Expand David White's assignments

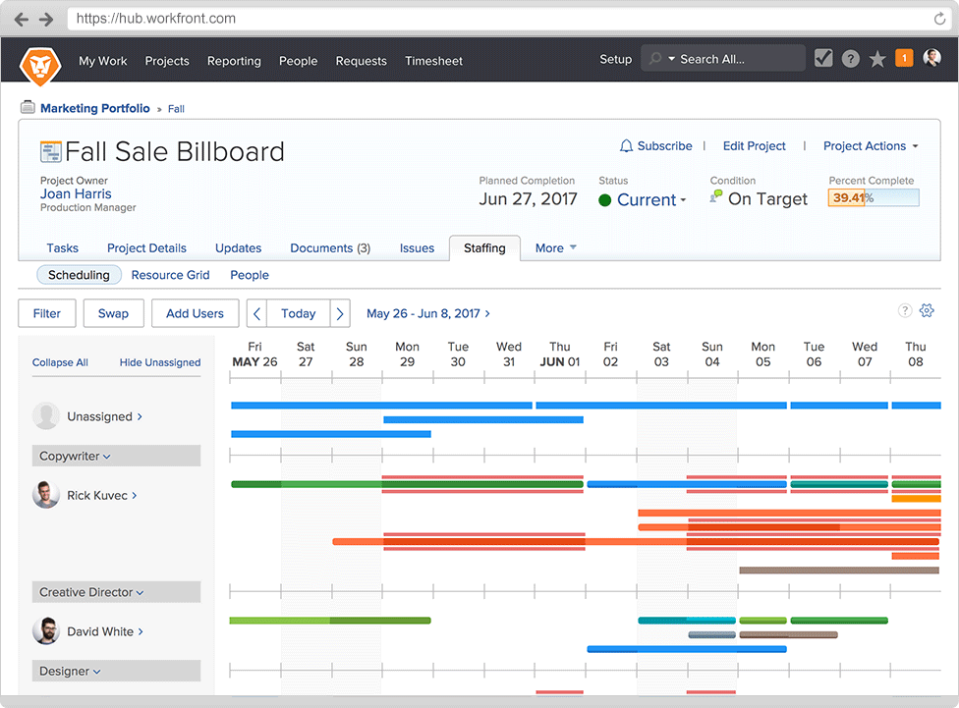coord(141,631)
